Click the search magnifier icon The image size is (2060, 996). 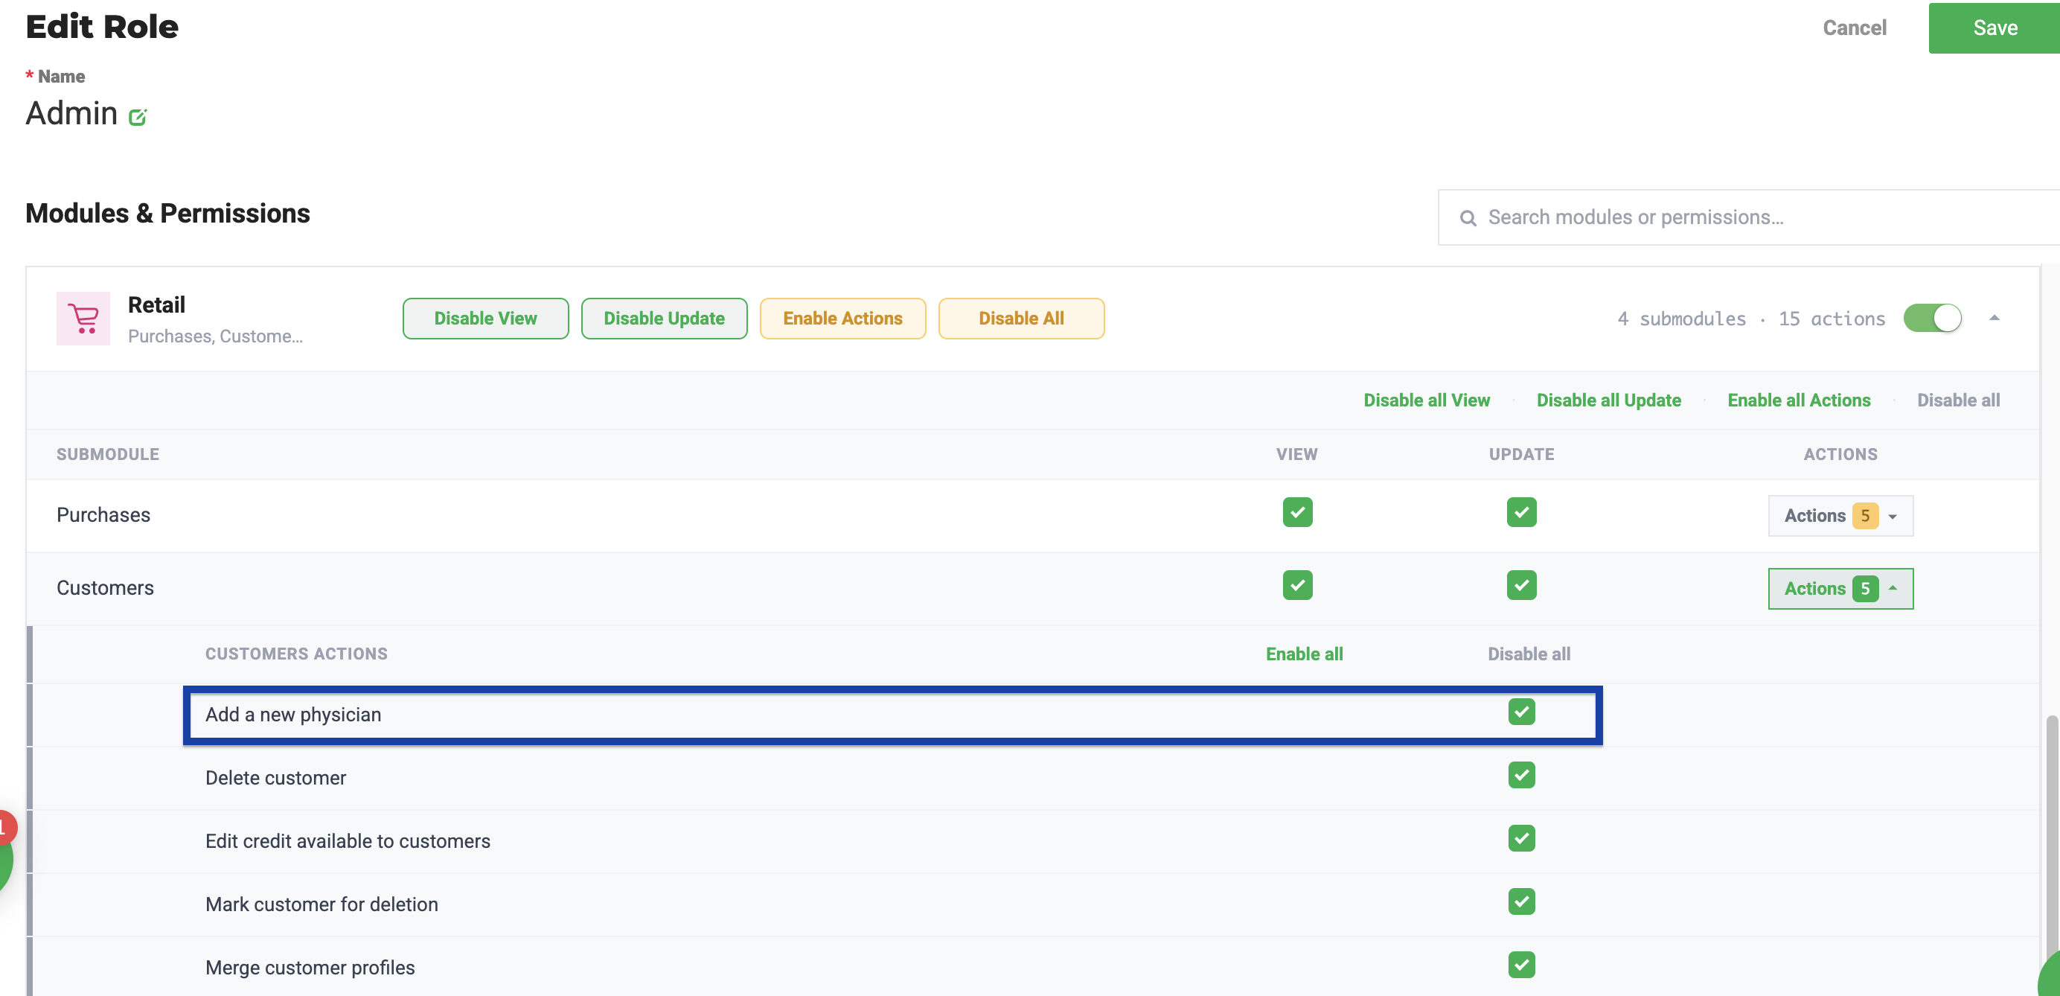pyautogui.click(x=1468, y=217)
